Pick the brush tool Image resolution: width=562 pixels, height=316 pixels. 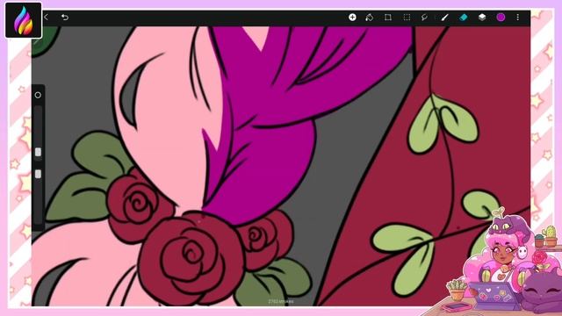click(444, 18)
